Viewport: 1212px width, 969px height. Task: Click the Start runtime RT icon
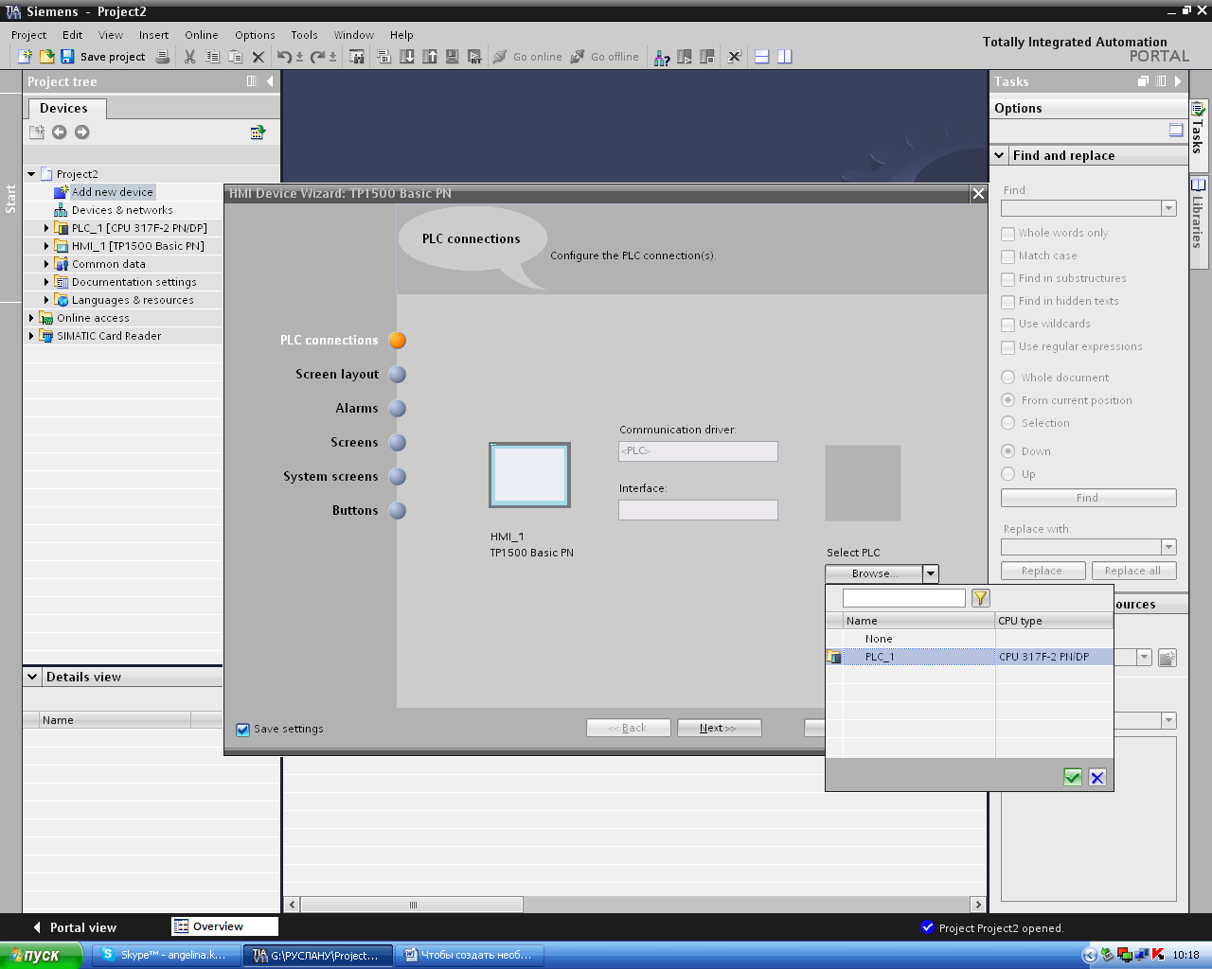coord(475,57)
